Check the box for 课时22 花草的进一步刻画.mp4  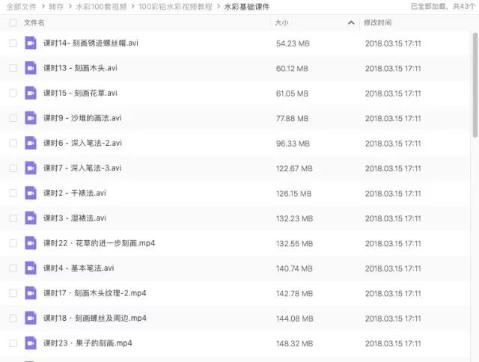point(13,243)
